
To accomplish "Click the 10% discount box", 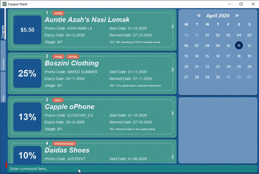I will point(28,155).
